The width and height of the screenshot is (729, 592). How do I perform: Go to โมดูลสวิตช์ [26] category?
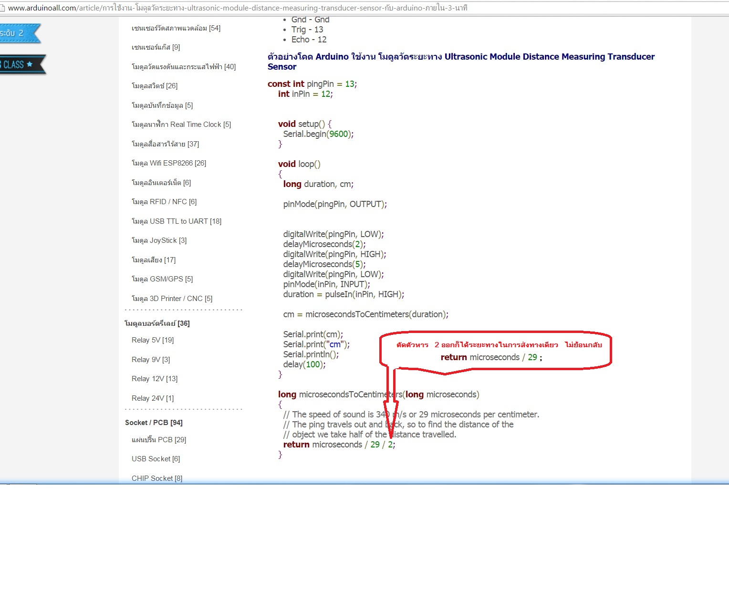(x=154, y=86)
